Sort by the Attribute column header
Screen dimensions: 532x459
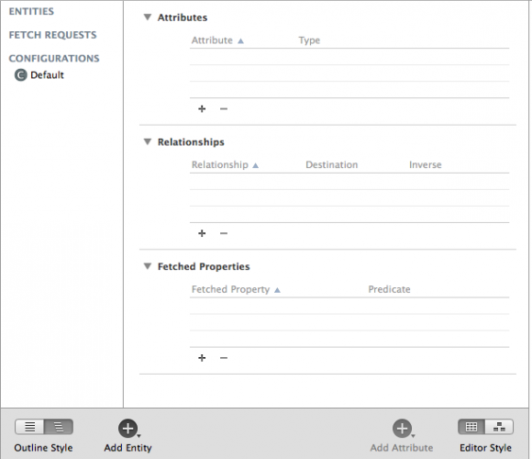(x=217, y=40)
